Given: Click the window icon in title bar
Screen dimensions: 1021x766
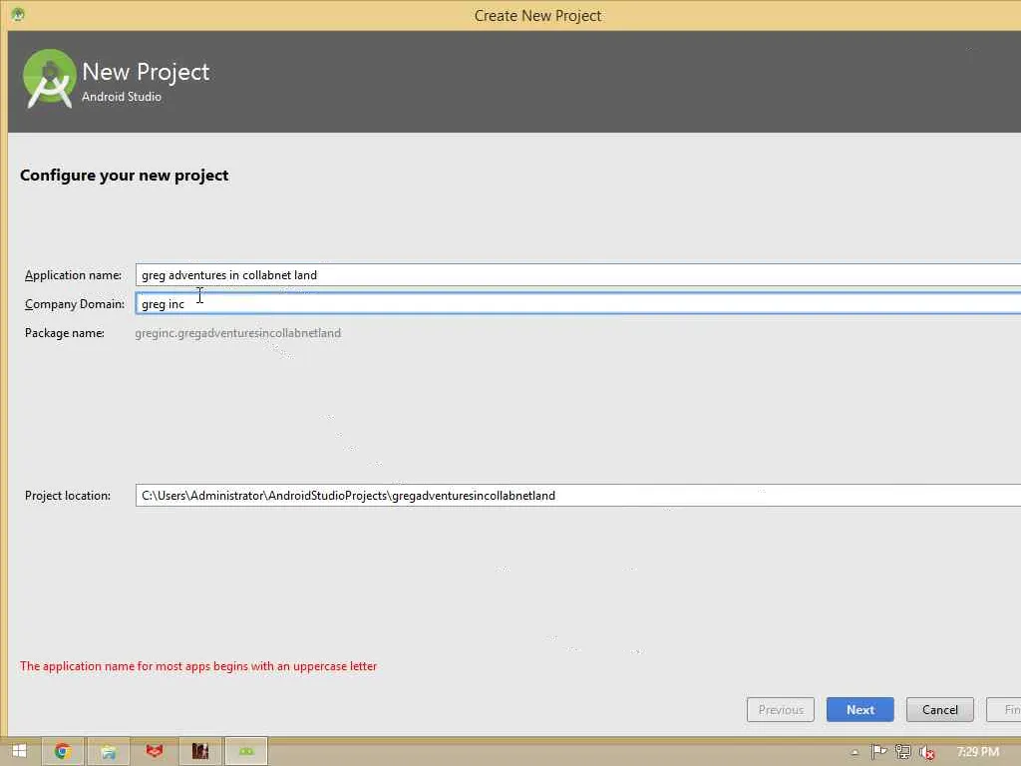Looking at the screenshot, I should [x=18, y=14].
